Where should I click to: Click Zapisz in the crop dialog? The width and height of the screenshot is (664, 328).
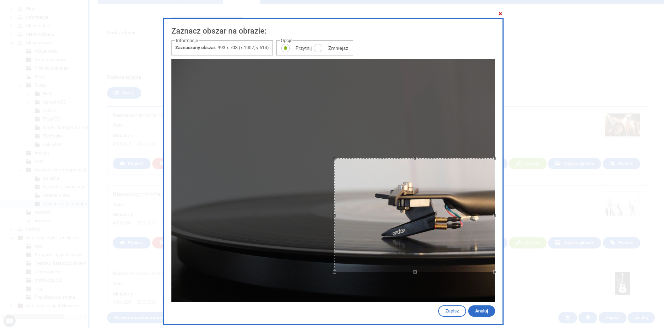tap(452, 311)
